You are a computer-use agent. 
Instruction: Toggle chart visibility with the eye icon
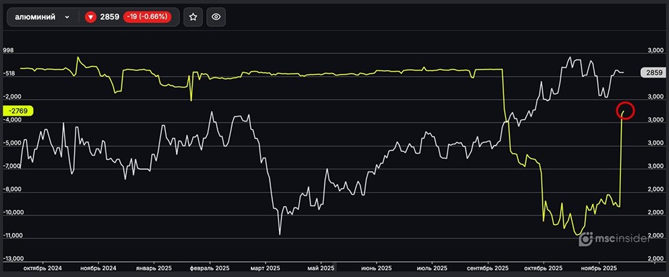pos(215,17)
